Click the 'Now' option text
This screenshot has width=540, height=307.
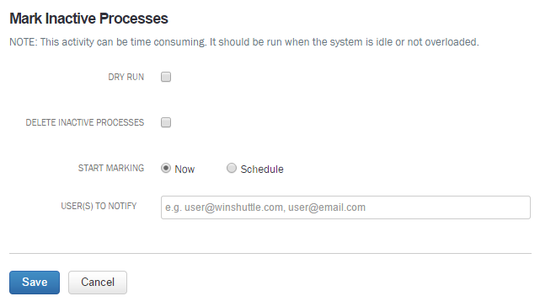tap(184, 169)
